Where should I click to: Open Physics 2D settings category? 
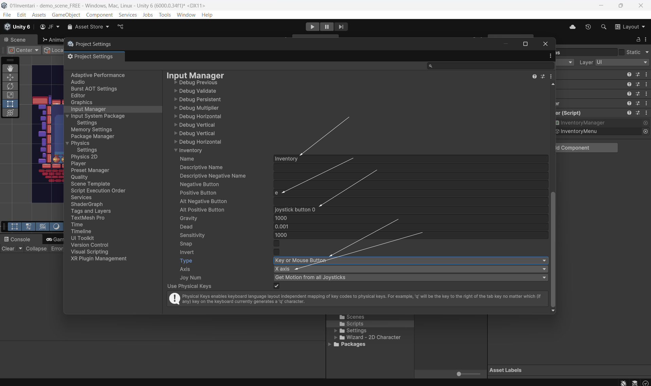tap(84, 157)
